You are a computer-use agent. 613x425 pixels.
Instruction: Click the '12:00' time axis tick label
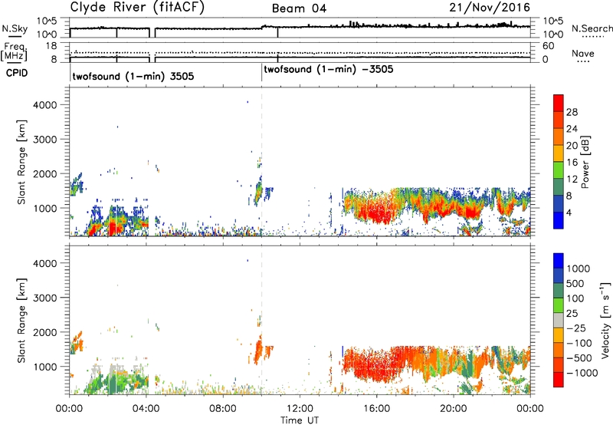pyautogui.click(x=300, y=409)
